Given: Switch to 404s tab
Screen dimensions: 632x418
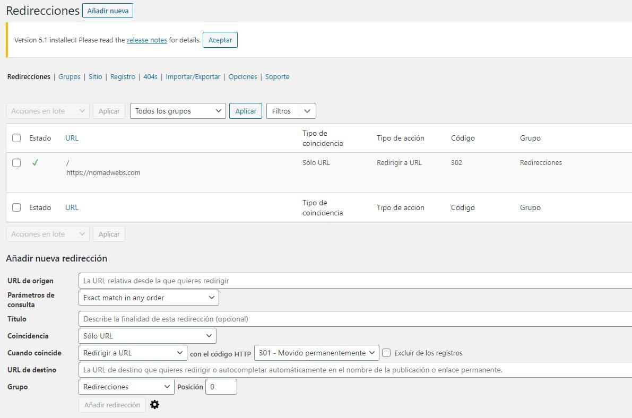Looking at the screenshot, I should click(x=150, y=76).
